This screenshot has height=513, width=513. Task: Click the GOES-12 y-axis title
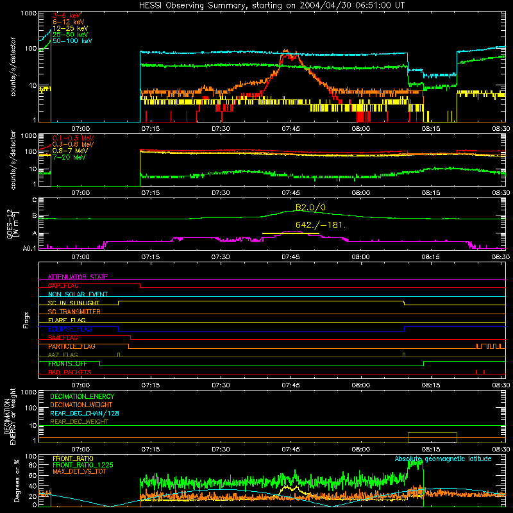[13, 224]
